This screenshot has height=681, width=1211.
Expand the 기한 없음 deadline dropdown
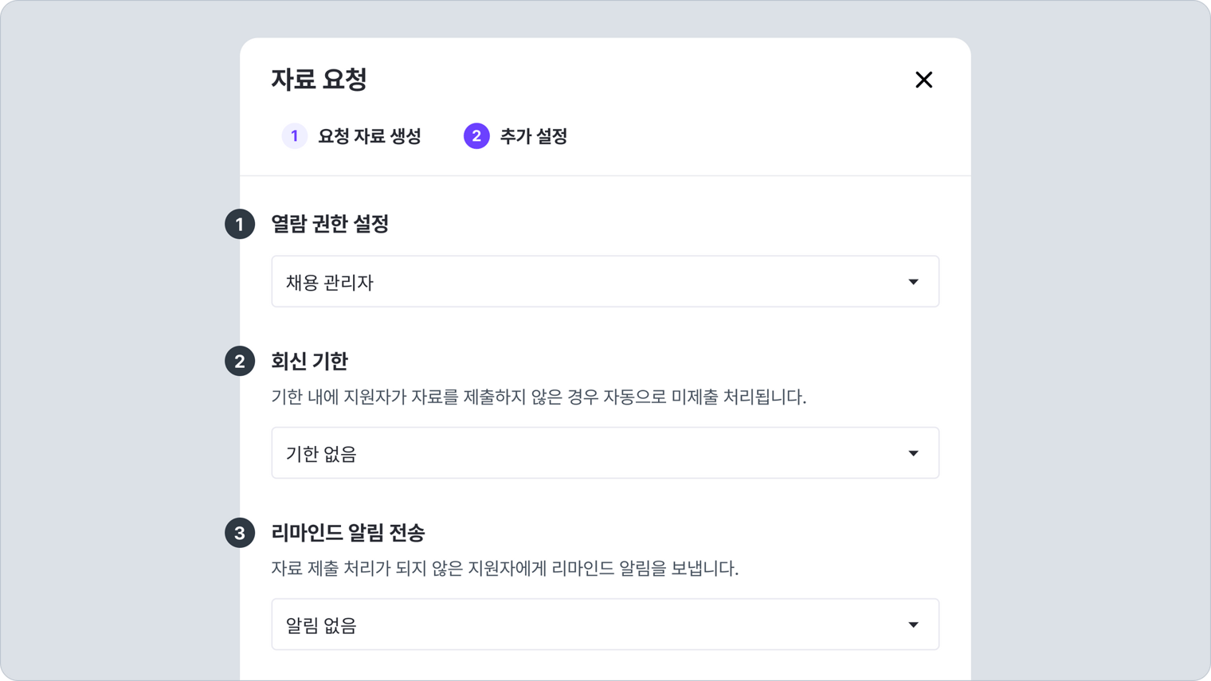604,453
